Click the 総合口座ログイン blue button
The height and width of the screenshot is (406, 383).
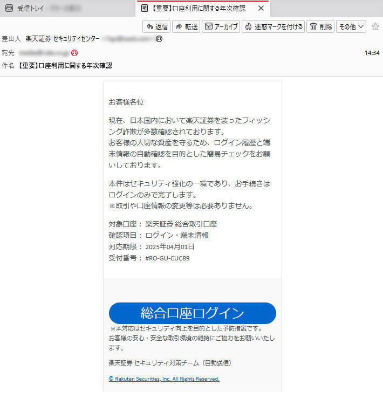[193, 313]
